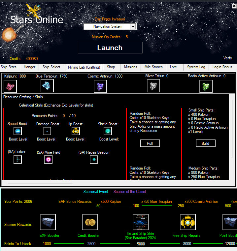
Task: Select the Blue Terapiun crystal icon
Action: [47, 86]
